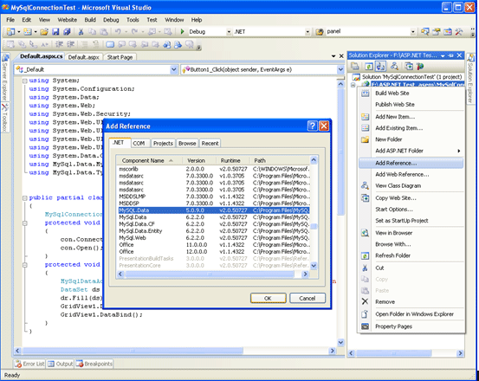Click the Find in Files binoculars icon
Image resolution: width=479 pixels, height=381 pixels.
320,31
